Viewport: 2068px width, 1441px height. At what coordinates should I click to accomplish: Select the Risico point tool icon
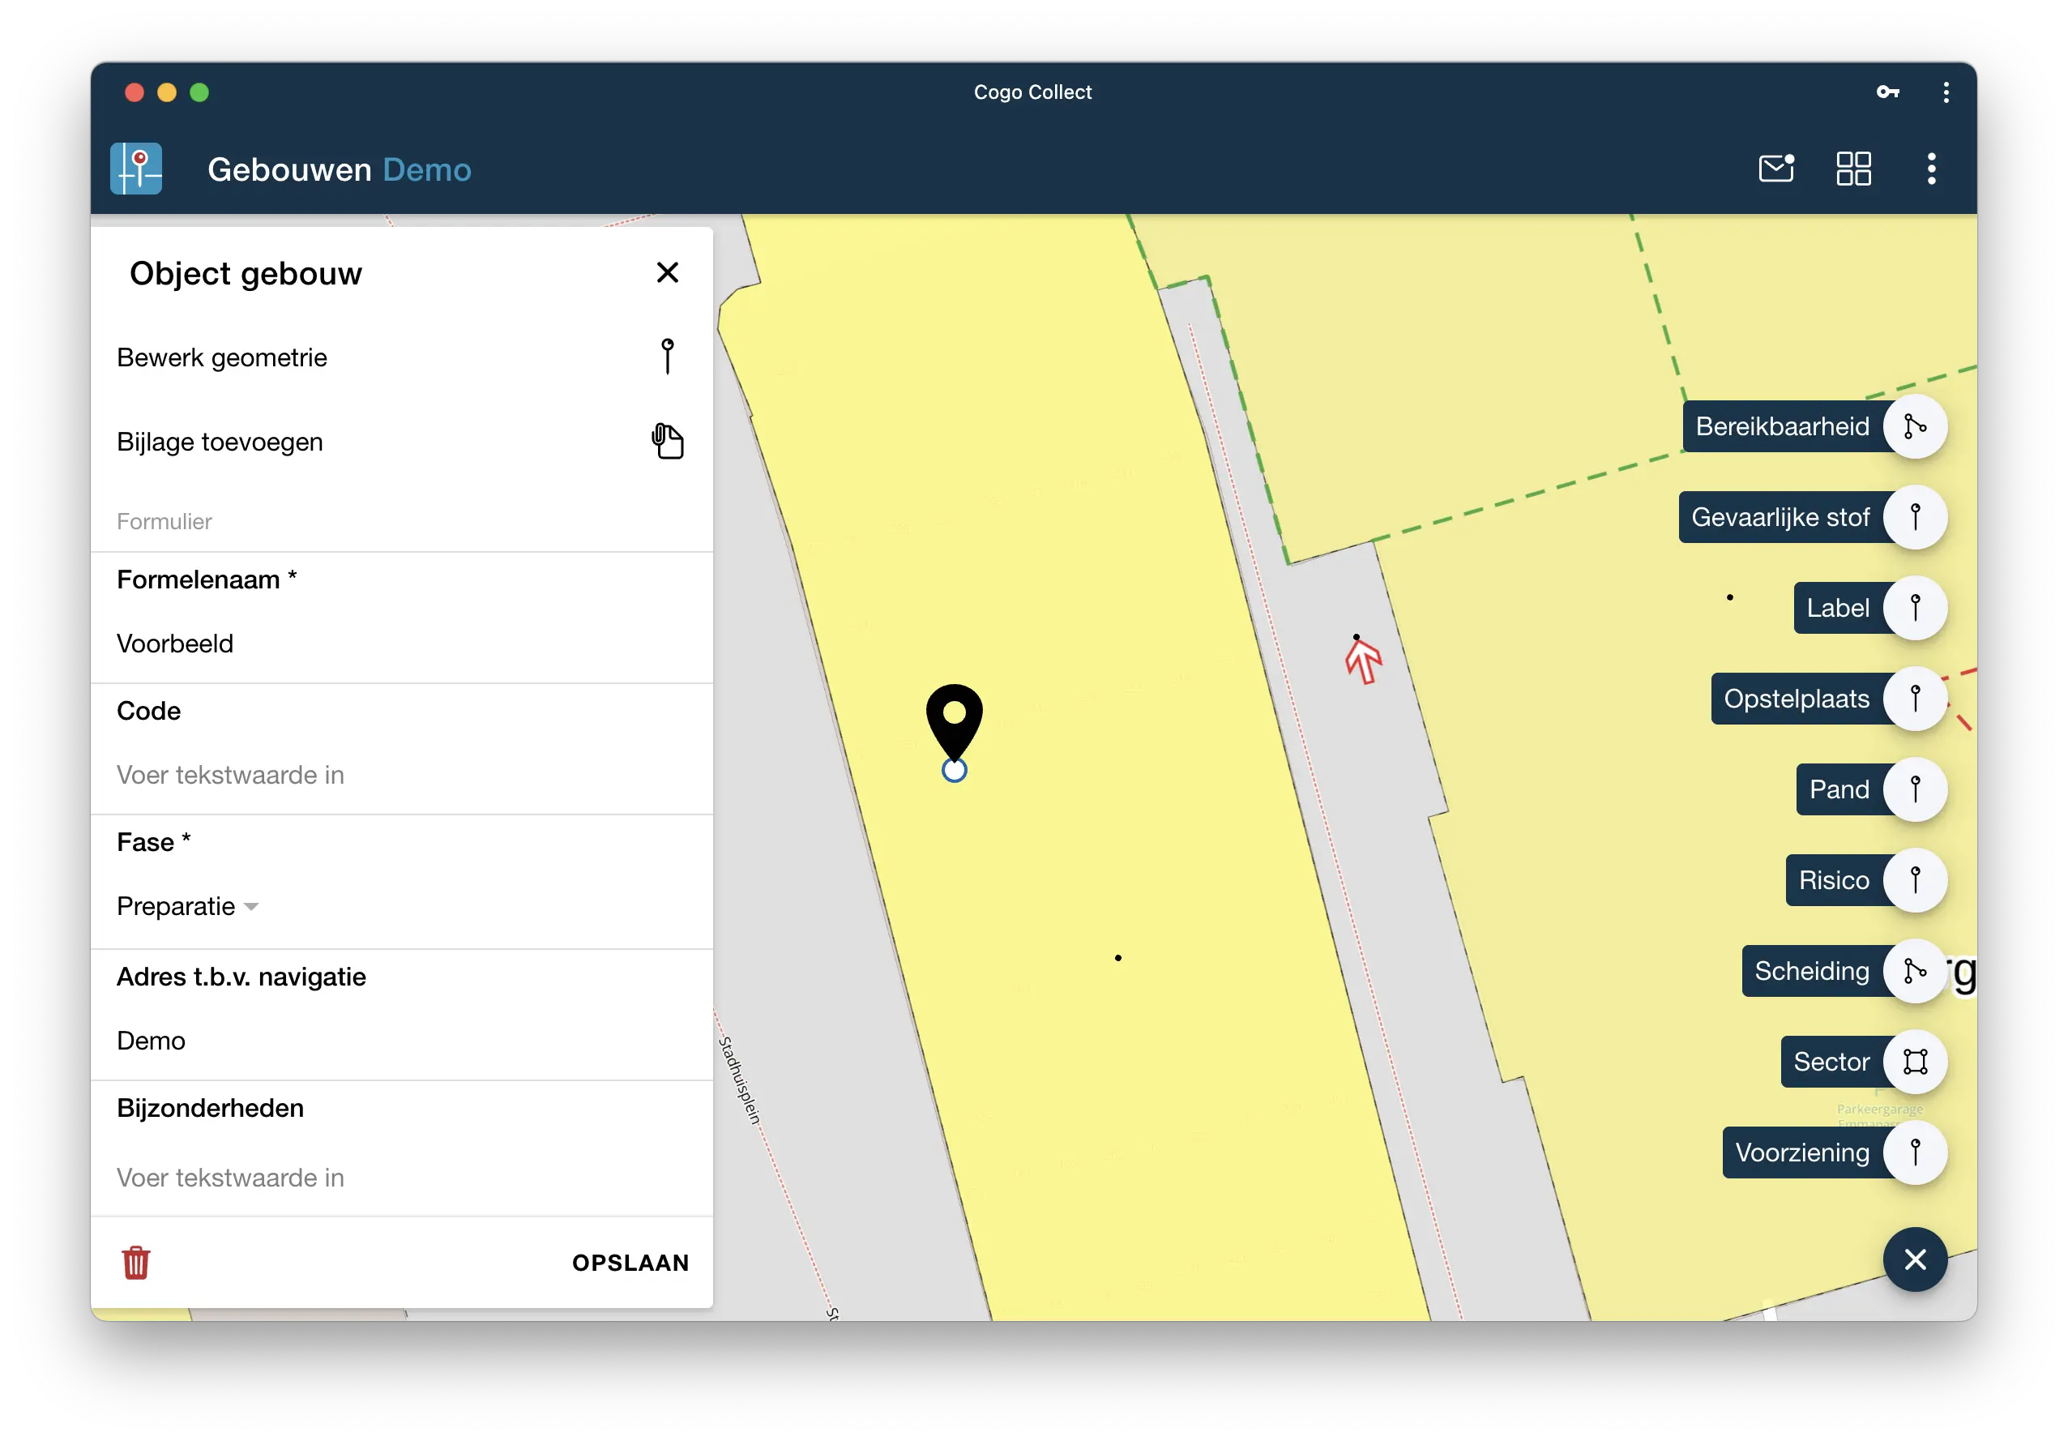(x=1915, y=881)
